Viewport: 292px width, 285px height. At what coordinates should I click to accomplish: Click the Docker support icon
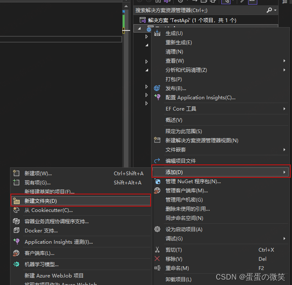click(x=16, y=230)
